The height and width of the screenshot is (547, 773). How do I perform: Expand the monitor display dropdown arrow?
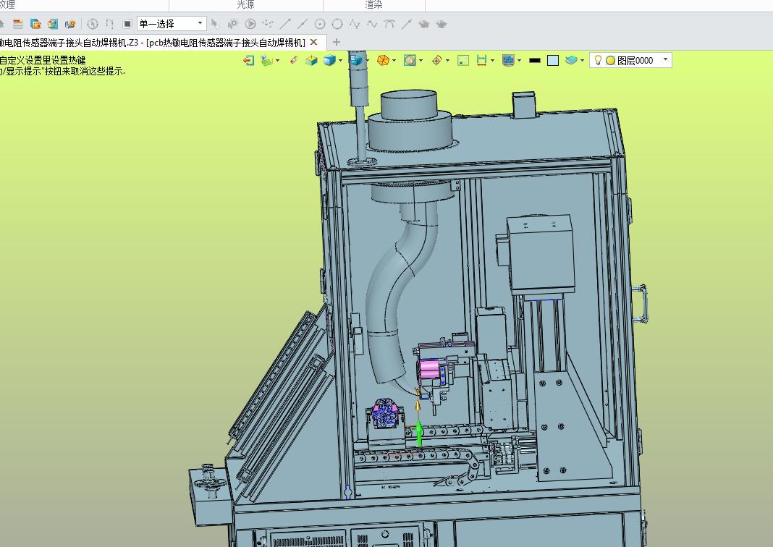(519, 60)
